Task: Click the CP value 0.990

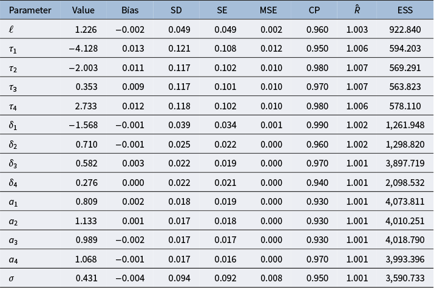Action: click(317, 125)
